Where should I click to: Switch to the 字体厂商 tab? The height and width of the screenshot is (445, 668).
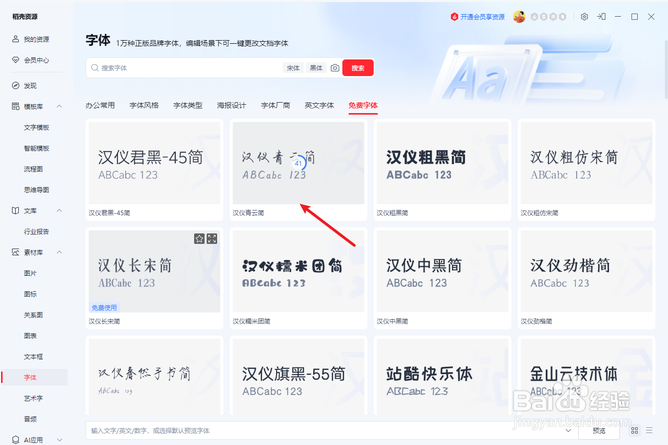pyautogui.click(x=276, y=105)
